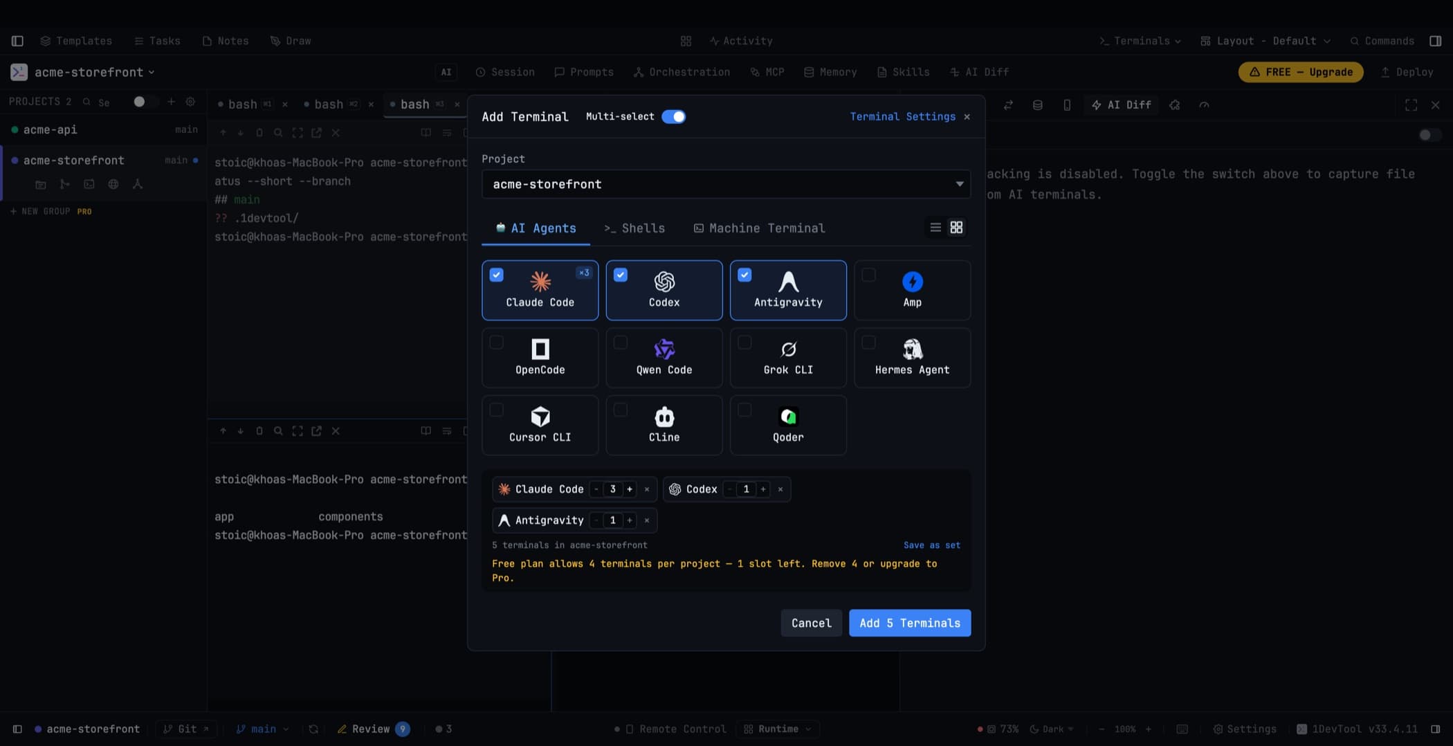Open the Memory panel
Image resolution: width=1453 pixels, height=746 pixels.
(830, 72)
